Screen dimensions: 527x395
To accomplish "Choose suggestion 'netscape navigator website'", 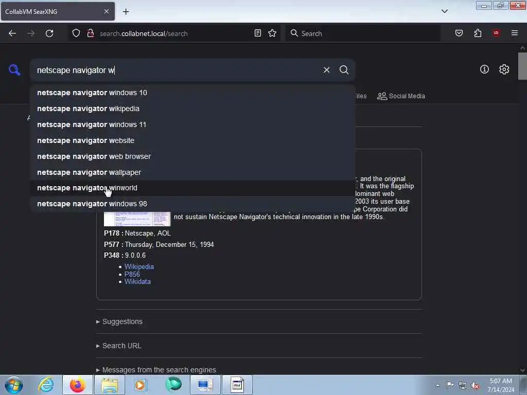I will click(192, 140).
